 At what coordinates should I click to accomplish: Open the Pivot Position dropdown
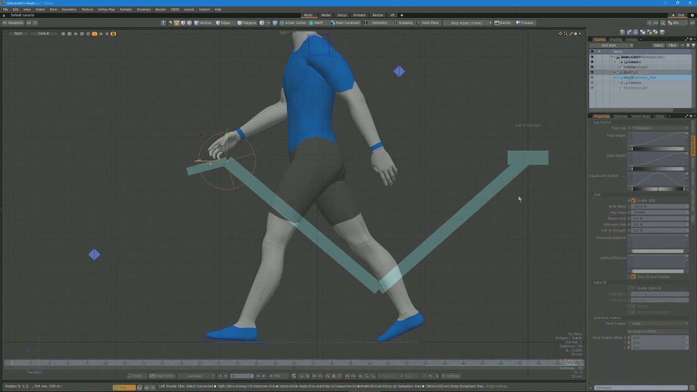click(660, 323)
